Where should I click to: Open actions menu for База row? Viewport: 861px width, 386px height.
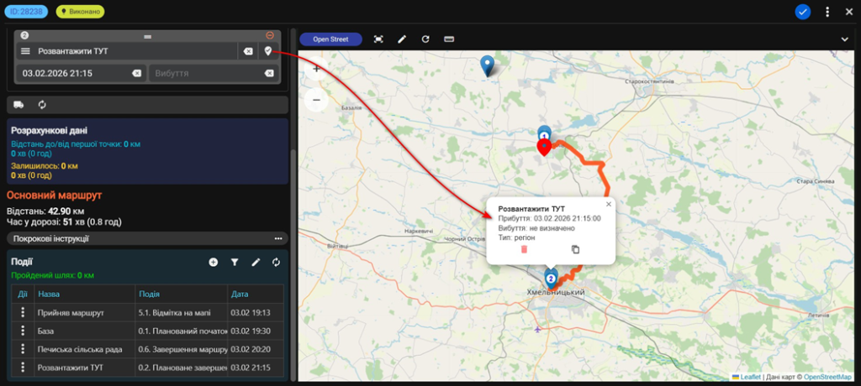(23, 331)
